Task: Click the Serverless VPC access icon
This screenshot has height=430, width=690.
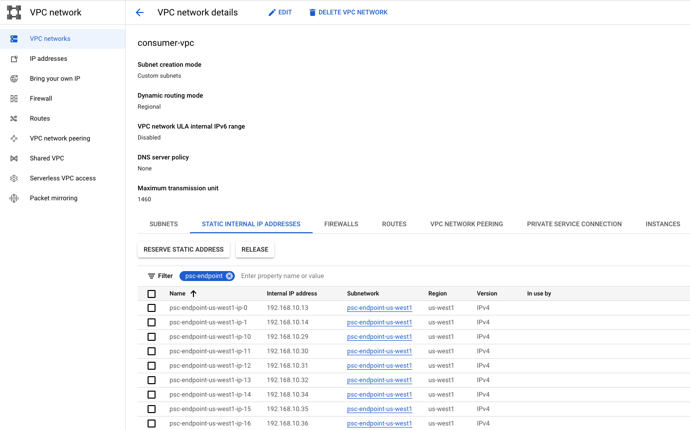Action: pos(14,178)
